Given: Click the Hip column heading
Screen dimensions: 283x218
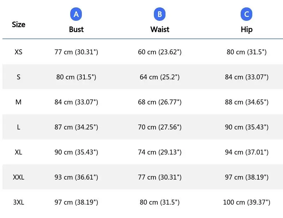Looking at the screenshot, I should tap(246, 29).
